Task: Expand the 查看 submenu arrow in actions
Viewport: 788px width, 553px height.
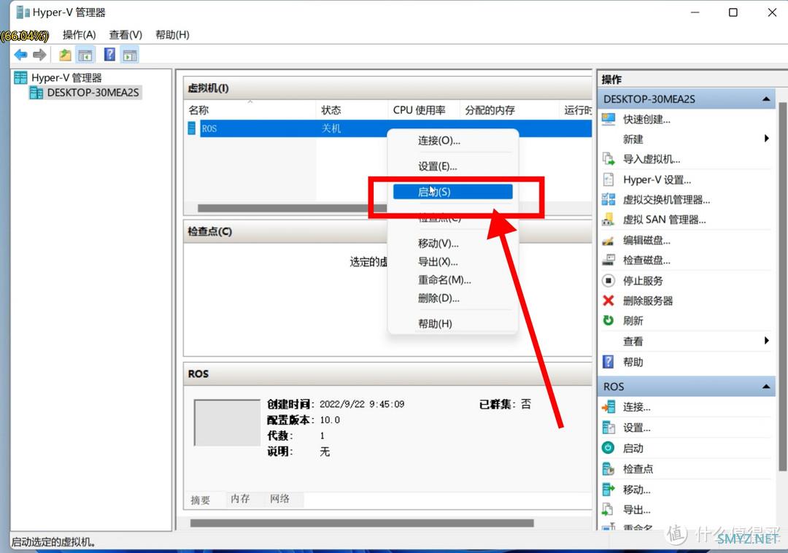Action: click(766, 341)
